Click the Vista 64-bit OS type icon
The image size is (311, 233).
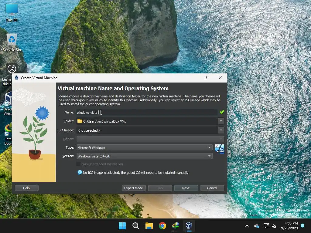coord(219,149)
